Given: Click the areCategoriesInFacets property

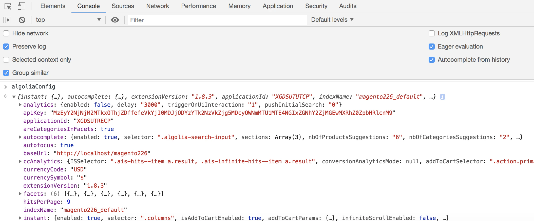Looking at the screenshot, I should click(x=68, y=129).
